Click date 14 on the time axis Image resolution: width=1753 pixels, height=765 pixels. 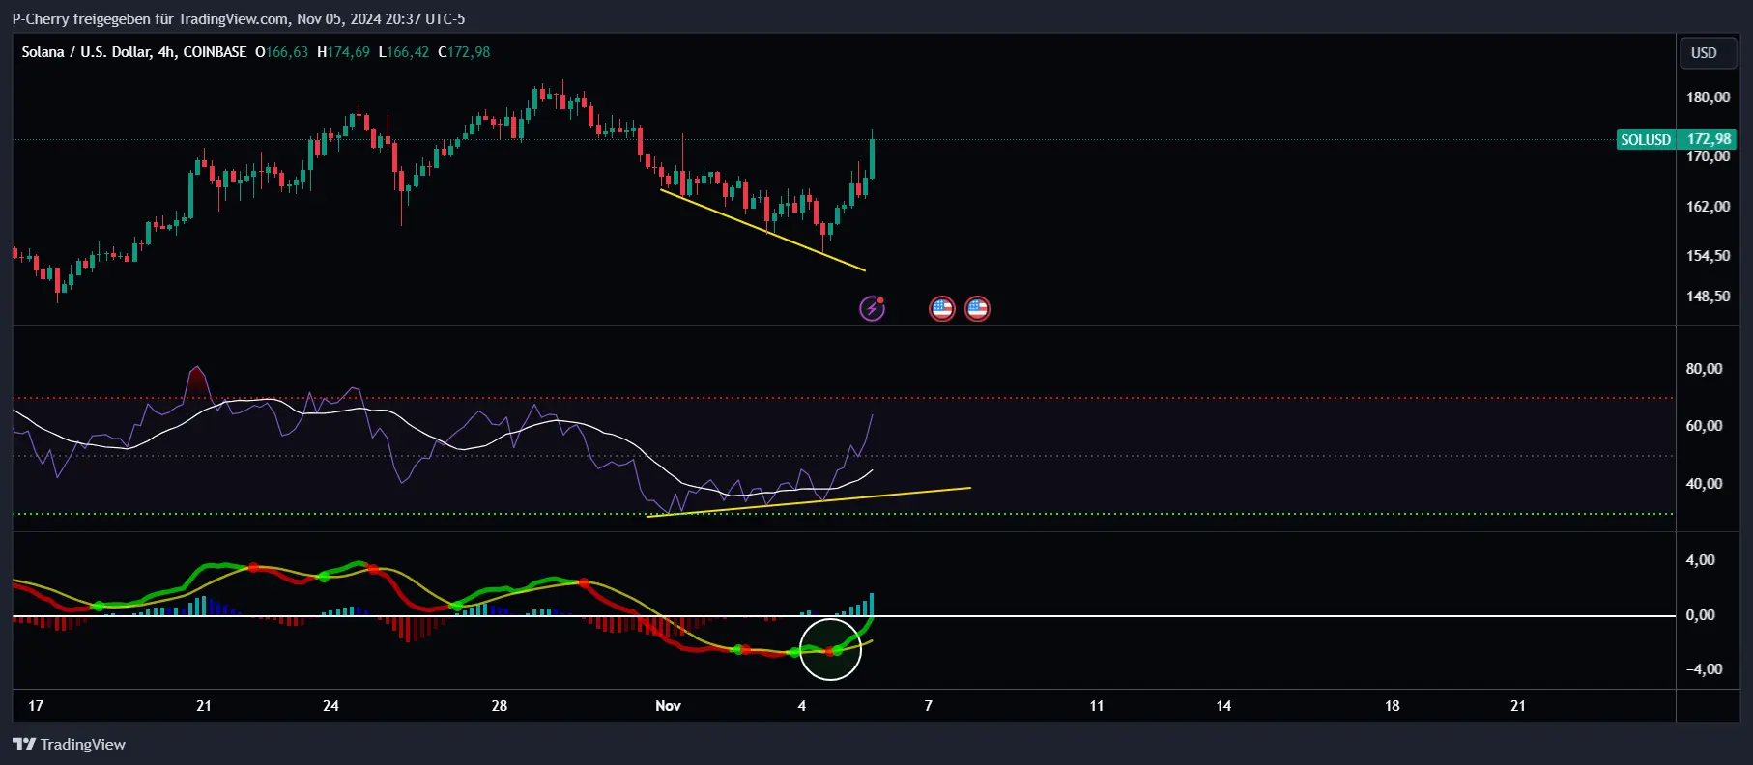click(1223, 706)
